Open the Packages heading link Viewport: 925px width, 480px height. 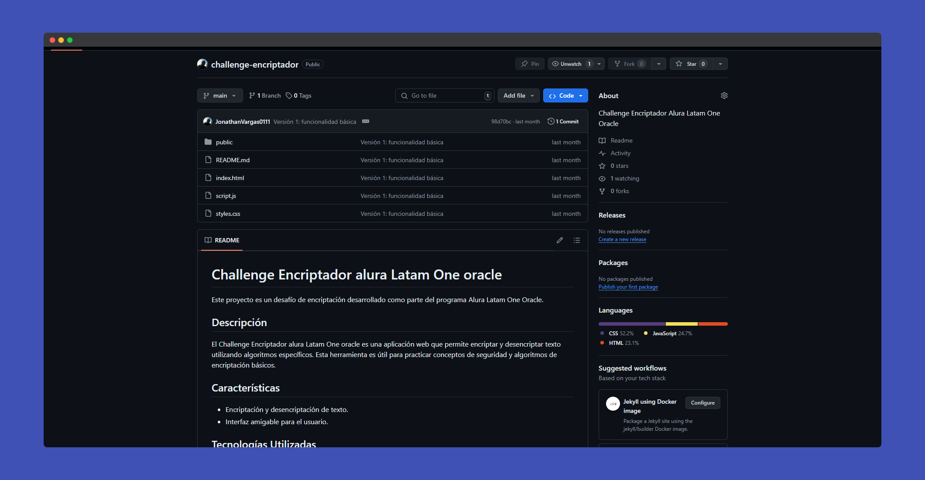pyautogui.click(x=613, y=263)
